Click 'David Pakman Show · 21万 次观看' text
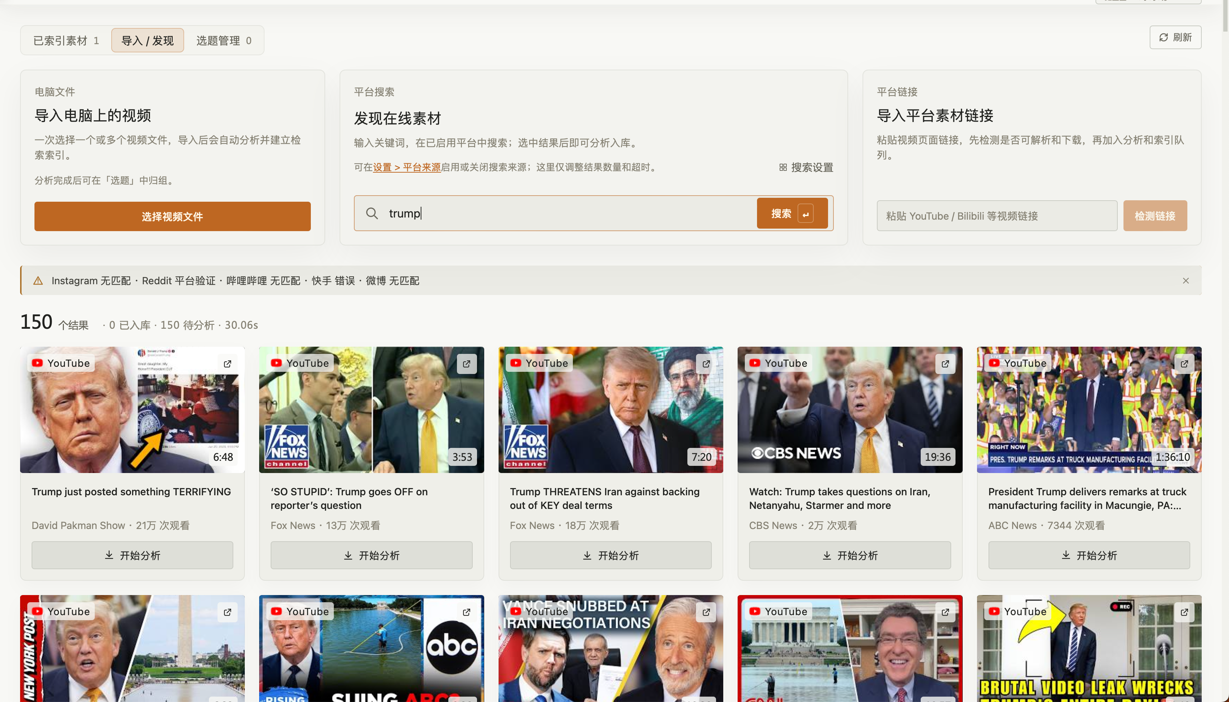Screen dimensions: 1229x702 click(111, 525)
